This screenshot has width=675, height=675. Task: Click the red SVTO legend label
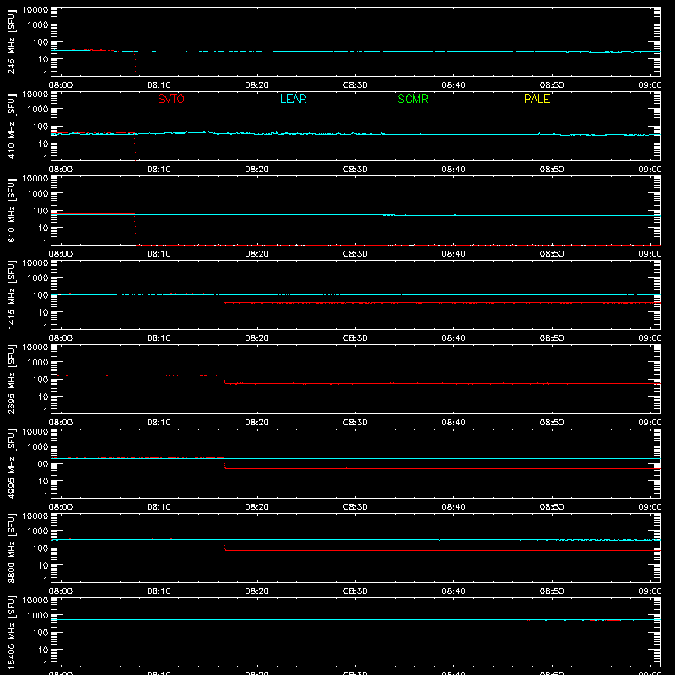pyautogui.click(x=171, y=99)
